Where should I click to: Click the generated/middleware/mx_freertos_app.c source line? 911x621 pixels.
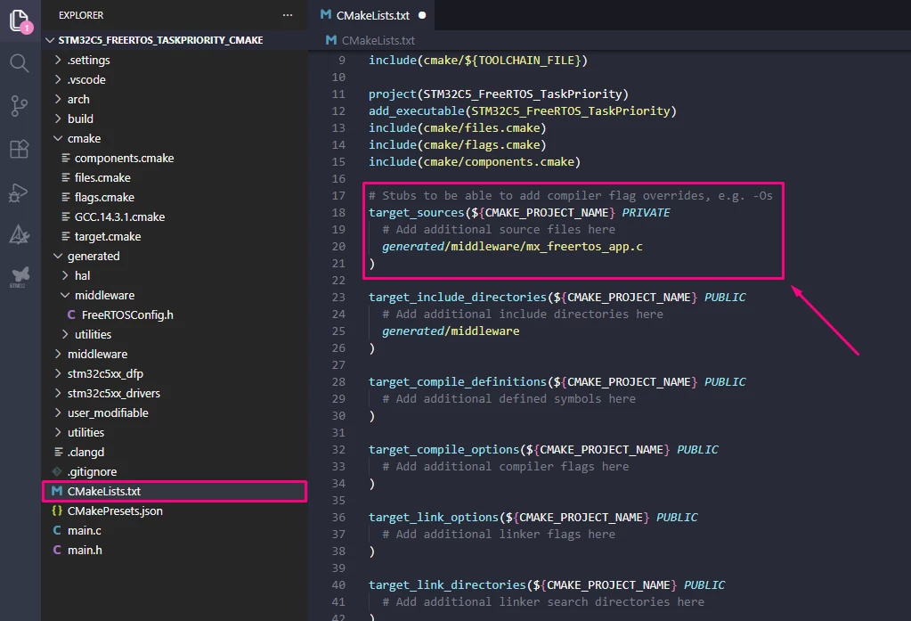[x=512, y=247]
